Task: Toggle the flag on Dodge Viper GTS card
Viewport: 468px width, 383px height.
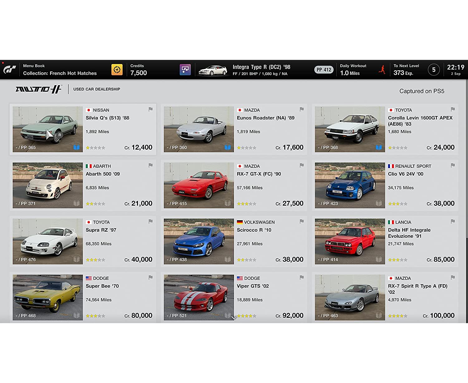Action: 302,277
